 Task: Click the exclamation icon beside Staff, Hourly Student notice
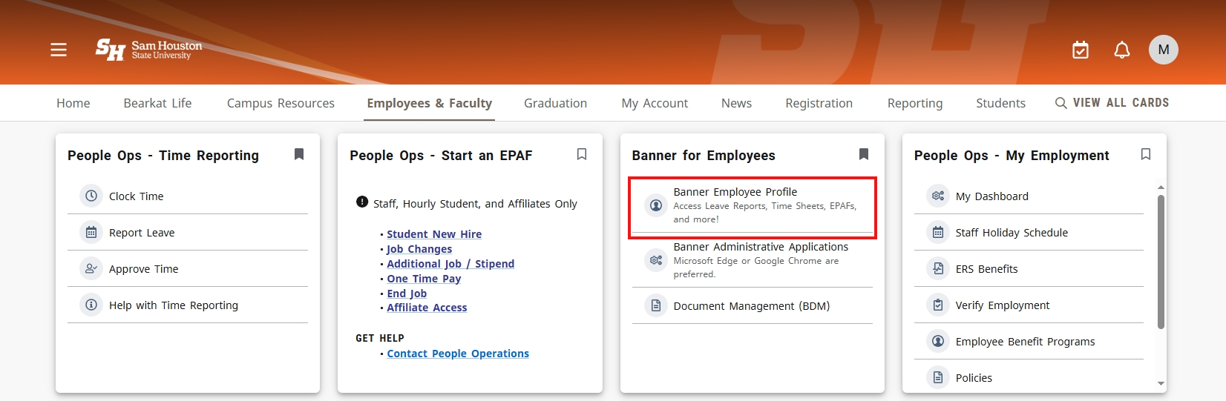362,202
